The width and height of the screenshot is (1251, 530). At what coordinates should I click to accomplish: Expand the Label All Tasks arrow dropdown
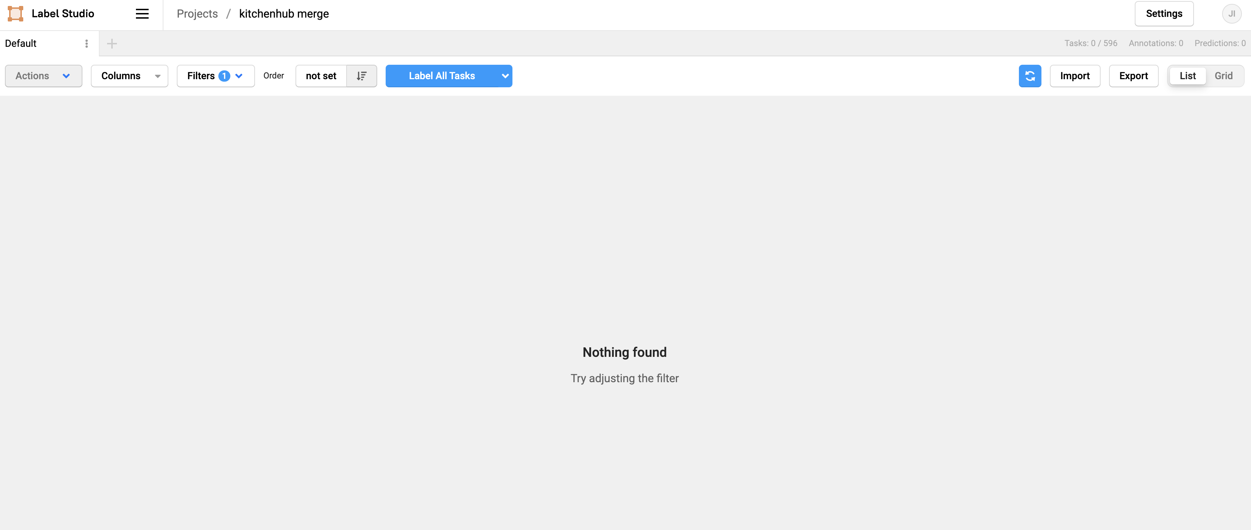[x=505, y=76]
